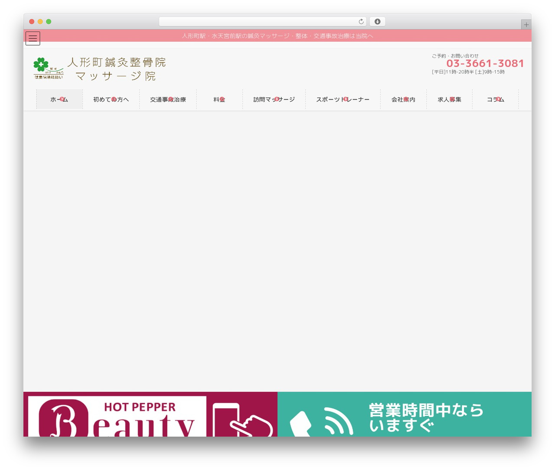Close the window with red button
555x470 pixels.
32,22
